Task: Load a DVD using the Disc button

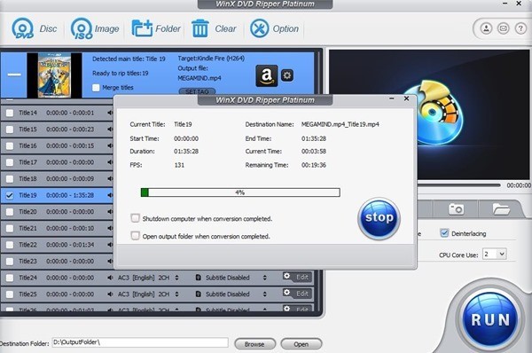Action: click(35, 28)
